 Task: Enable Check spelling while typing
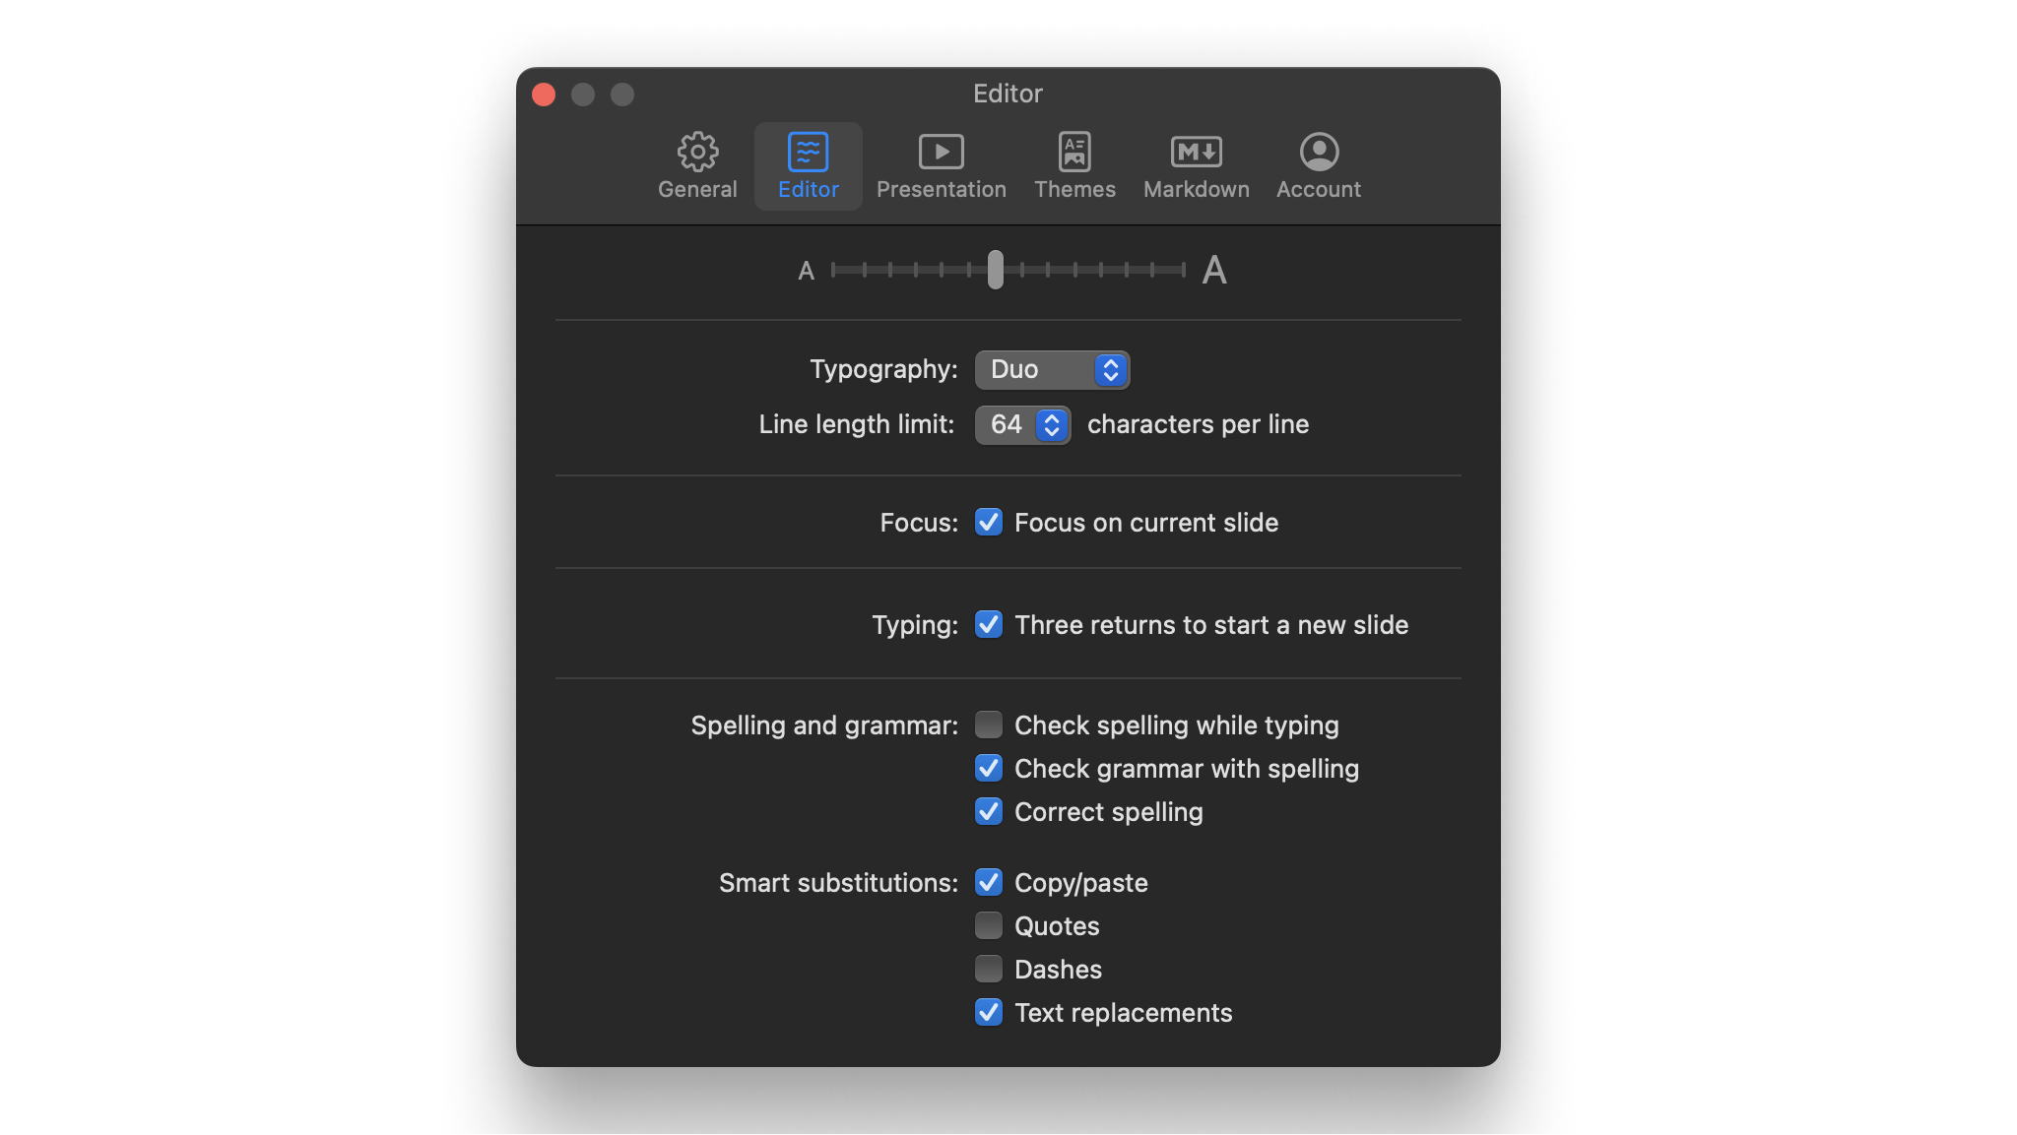pos(989,725)
